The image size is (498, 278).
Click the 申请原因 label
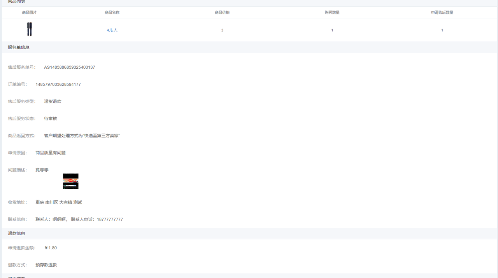tap(18, 153)
